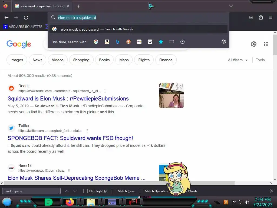
Task: Filter results by Images
Action: tap(17, 60)
